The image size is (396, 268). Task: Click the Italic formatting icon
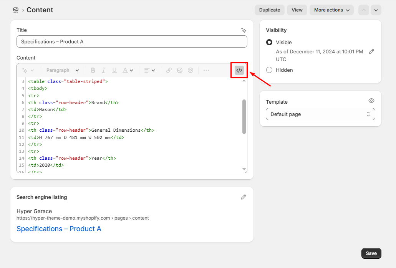pyautogui.click(x=103, y=70)
